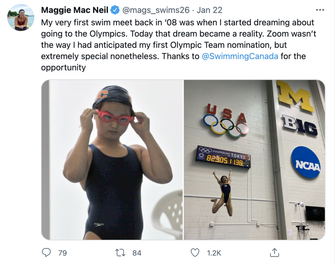This screenshot has height=264, width=335.
Task: Open the @mags_swims26 handle link
Action: coord(156,10)
